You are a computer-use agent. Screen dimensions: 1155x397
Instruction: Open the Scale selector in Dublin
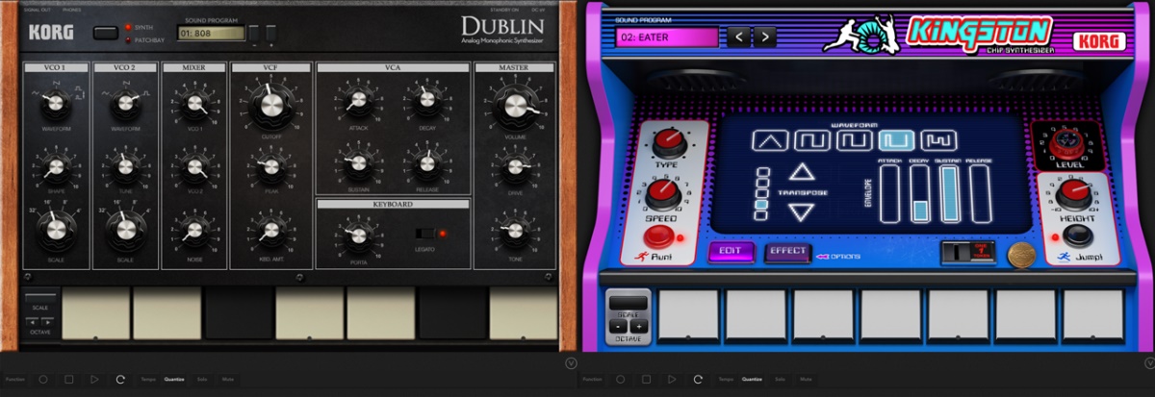tap(40, 299)
